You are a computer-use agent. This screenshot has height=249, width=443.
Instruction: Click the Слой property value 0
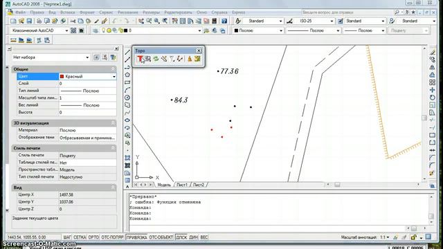(88, 84)
